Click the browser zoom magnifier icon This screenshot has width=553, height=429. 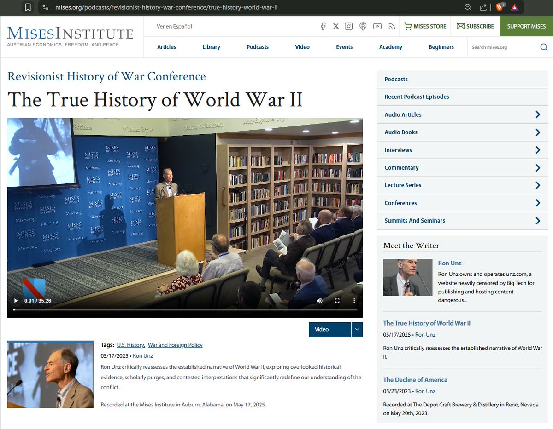pos(468,7)
